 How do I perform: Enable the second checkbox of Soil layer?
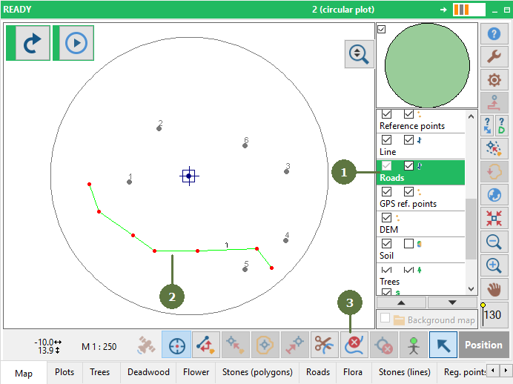[408, 244]
